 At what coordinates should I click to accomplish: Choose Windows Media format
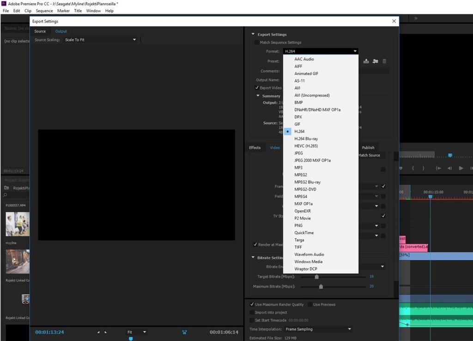click(x=321, y=262)
